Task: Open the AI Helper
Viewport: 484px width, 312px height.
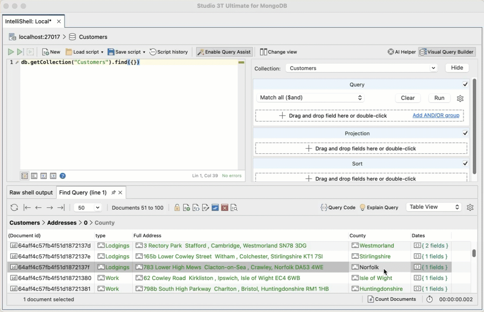Action: coord(401,52)
